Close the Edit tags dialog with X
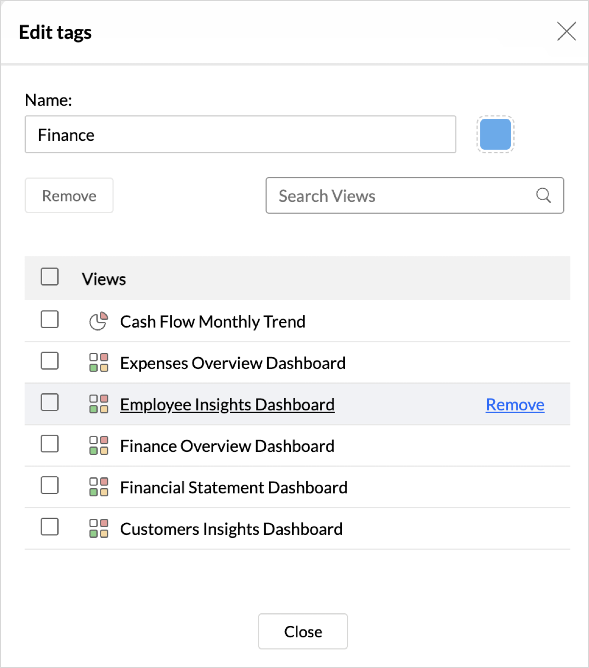 tap(566, 32)
